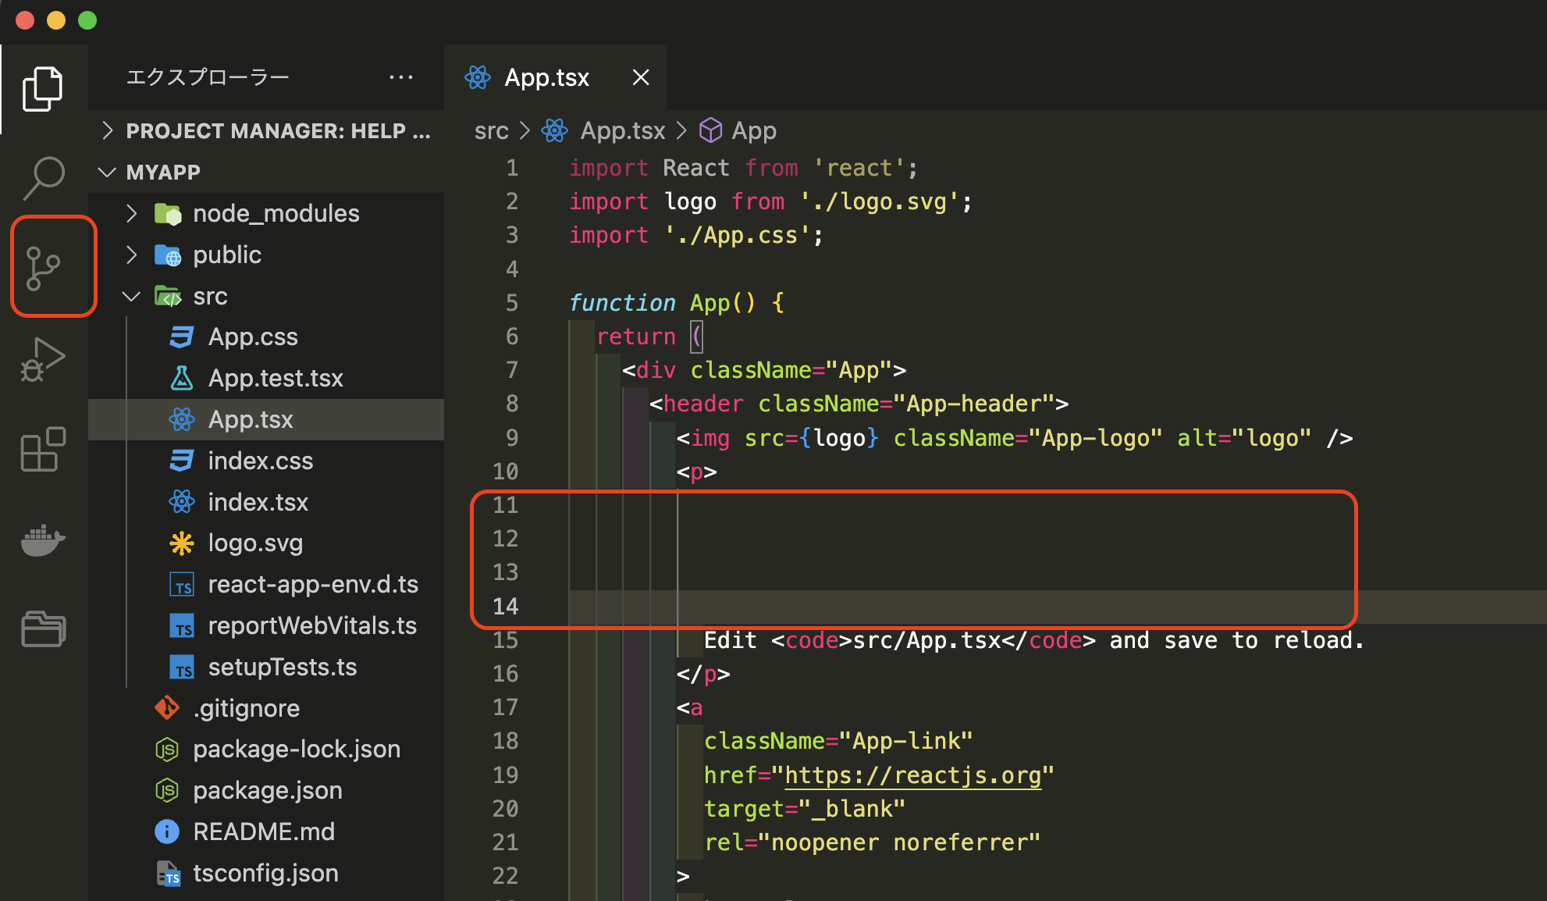Open the Extensions view
Screen dimensions: 1547x901
[43, 449]
